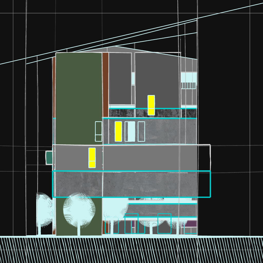Click the brown vertical strip beside green panel
Image resolution: width=263 pixels, height=263 pixels.
(105, 85)
